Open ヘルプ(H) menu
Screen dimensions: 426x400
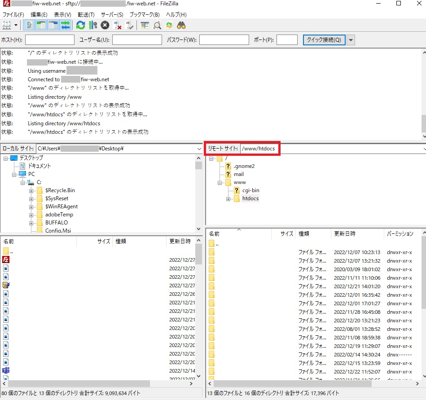click(x=176, y=15)
